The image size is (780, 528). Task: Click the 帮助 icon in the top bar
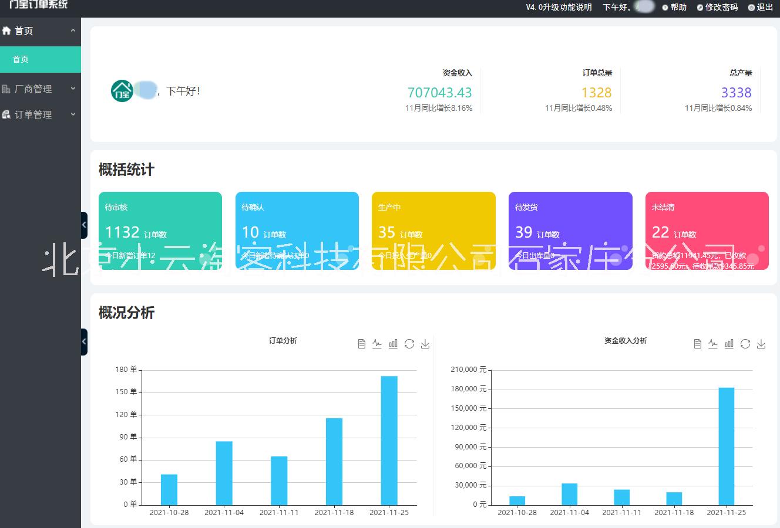pyautogui.click(x=665, y=8)
